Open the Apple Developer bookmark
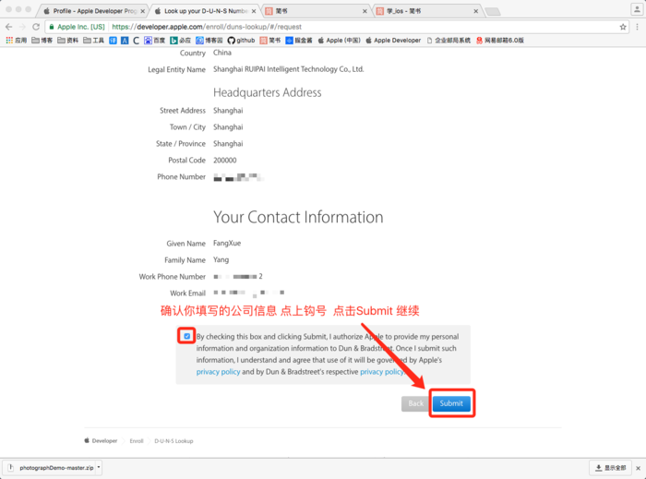The image size is (646, 479). point(393,40)
